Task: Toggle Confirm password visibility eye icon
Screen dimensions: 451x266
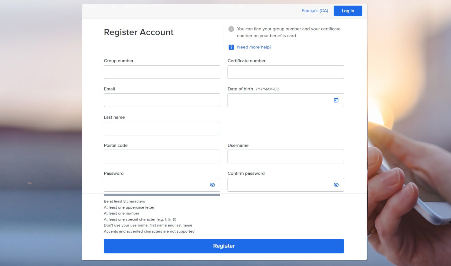Action: coord(336,185)
